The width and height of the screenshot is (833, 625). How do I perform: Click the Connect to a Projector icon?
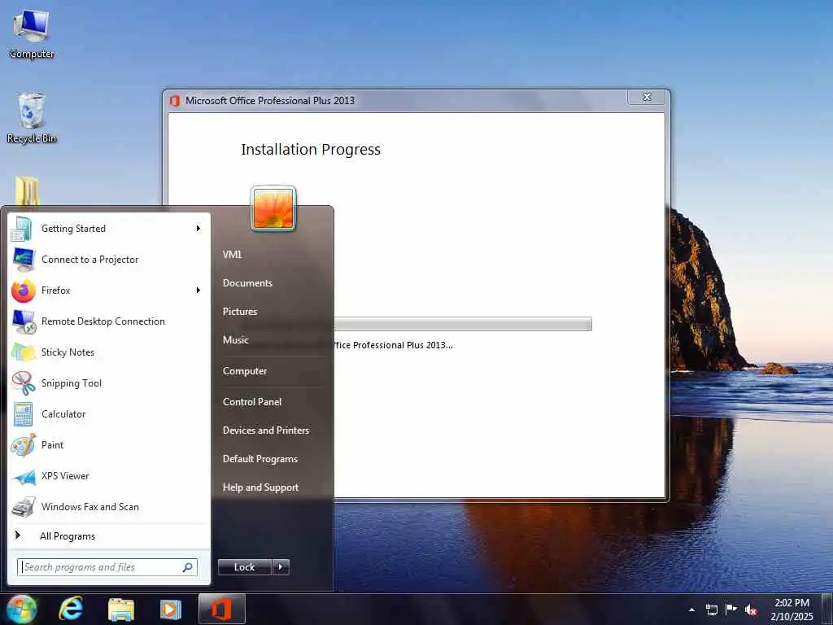24,260
